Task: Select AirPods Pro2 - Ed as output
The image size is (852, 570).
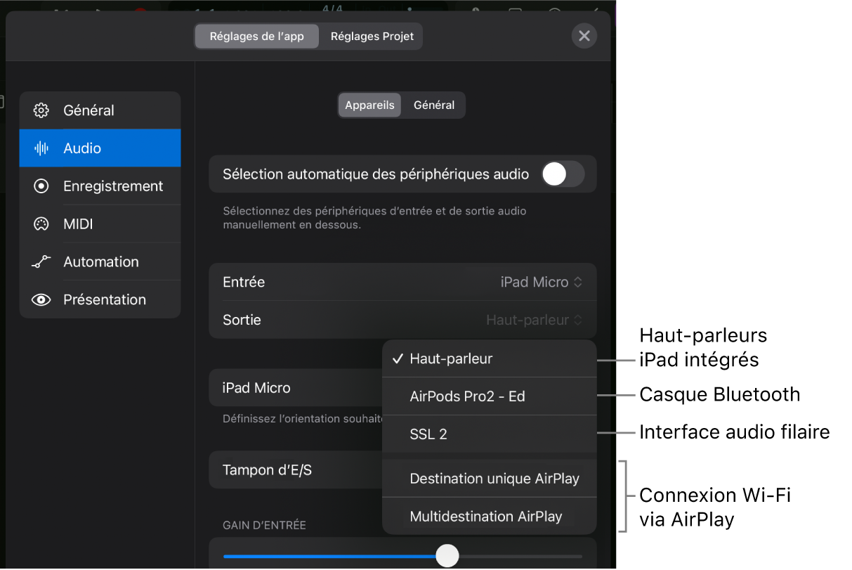Action: (467, 396)
